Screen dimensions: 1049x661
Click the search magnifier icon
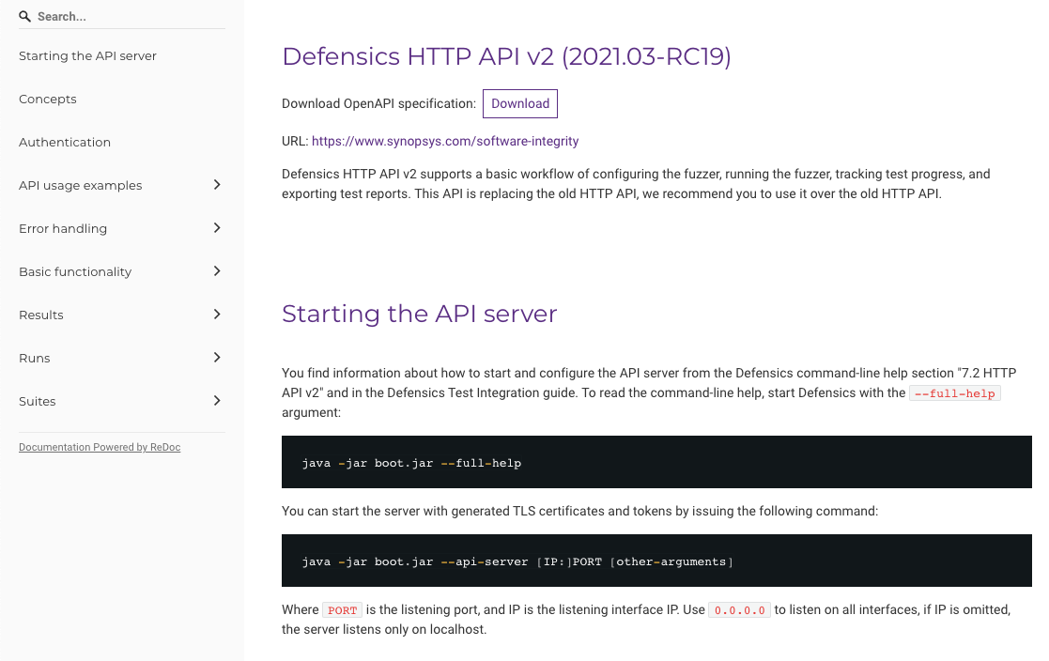point(23,15)
